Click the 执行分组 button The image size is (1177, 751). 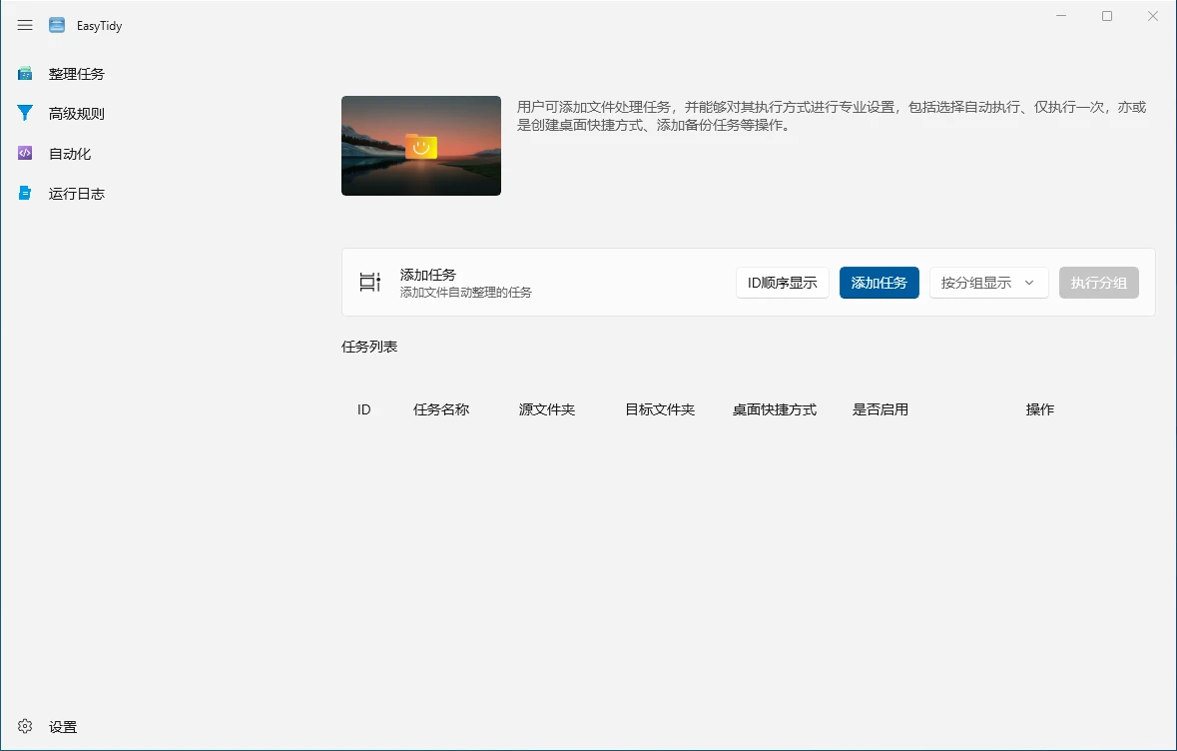coord(1098,283)
